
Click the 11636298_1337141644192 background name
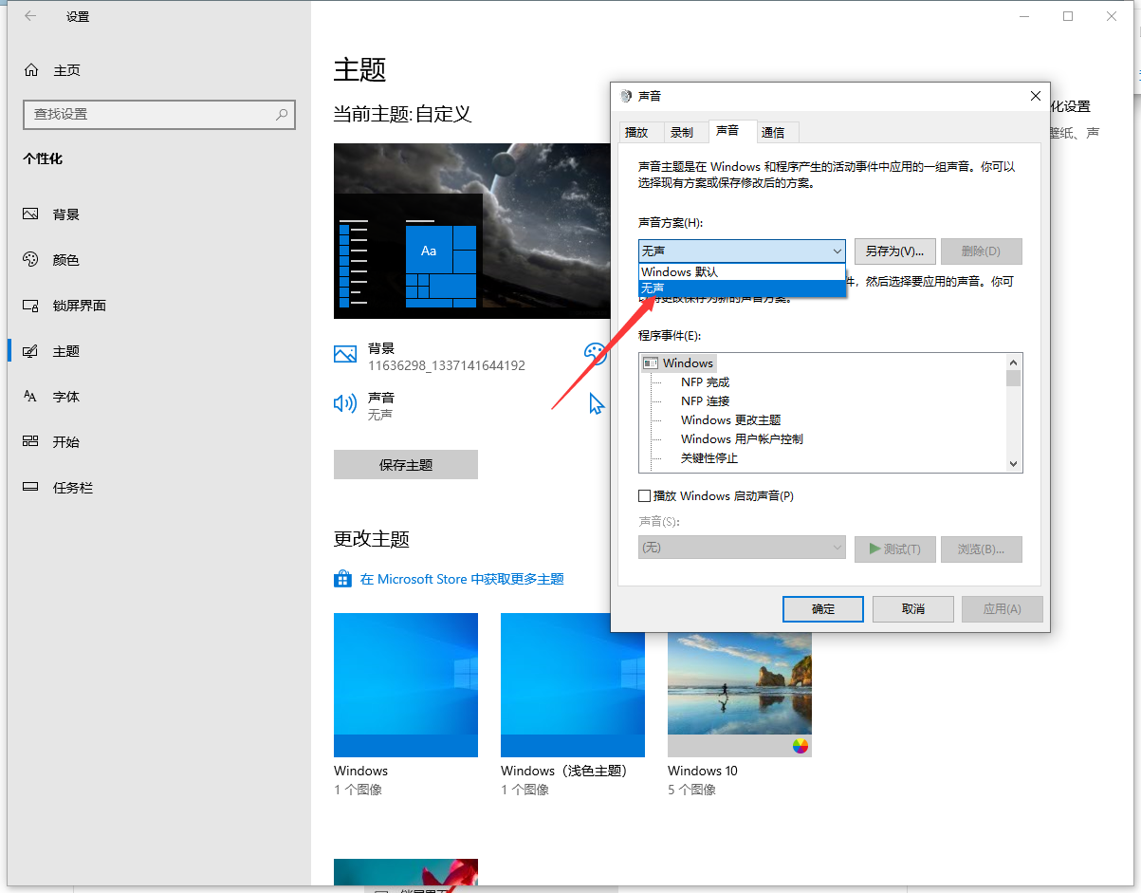(x=446, y=365)
